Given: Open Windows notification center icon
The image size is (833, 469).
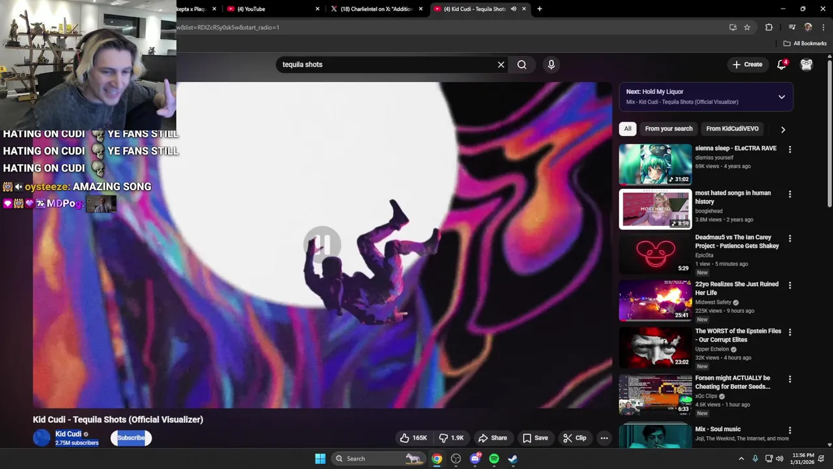Looking at the screenshot, I should (821, 459).
